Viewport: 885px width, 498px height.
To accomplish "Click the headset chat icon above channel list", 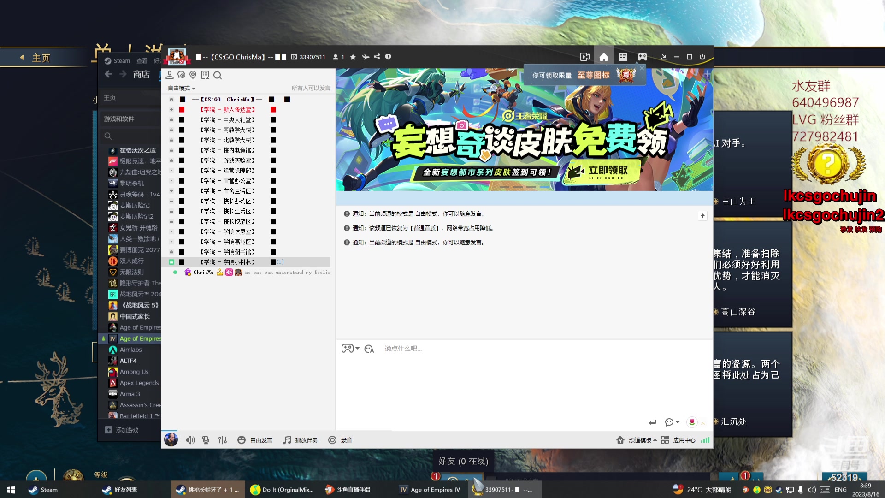I will coord(181,75).
